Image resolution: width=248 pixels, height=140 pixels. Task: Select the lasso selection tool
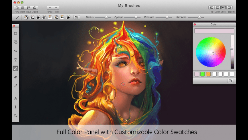point(15,42)
